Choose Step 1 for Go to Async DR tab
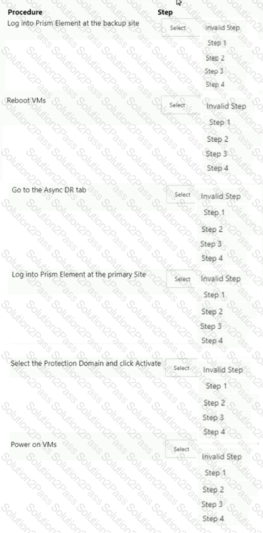The width and height of the screenshot is (263, 533). coord(214,213)
